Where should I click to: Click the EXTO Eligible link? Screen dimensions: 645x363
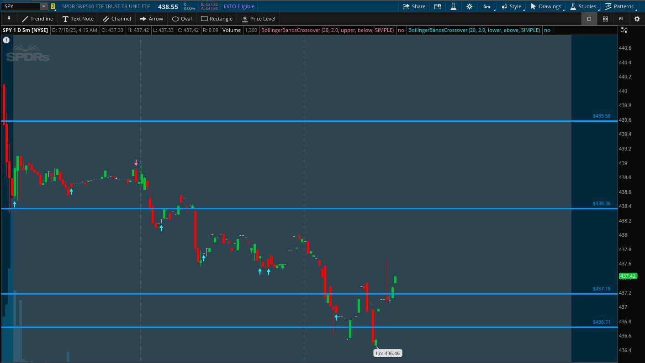(x=238, y=6)
